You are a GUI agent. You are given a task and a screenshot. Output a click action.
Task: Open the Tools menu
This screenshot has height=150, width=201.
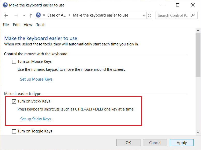point(41,25)
